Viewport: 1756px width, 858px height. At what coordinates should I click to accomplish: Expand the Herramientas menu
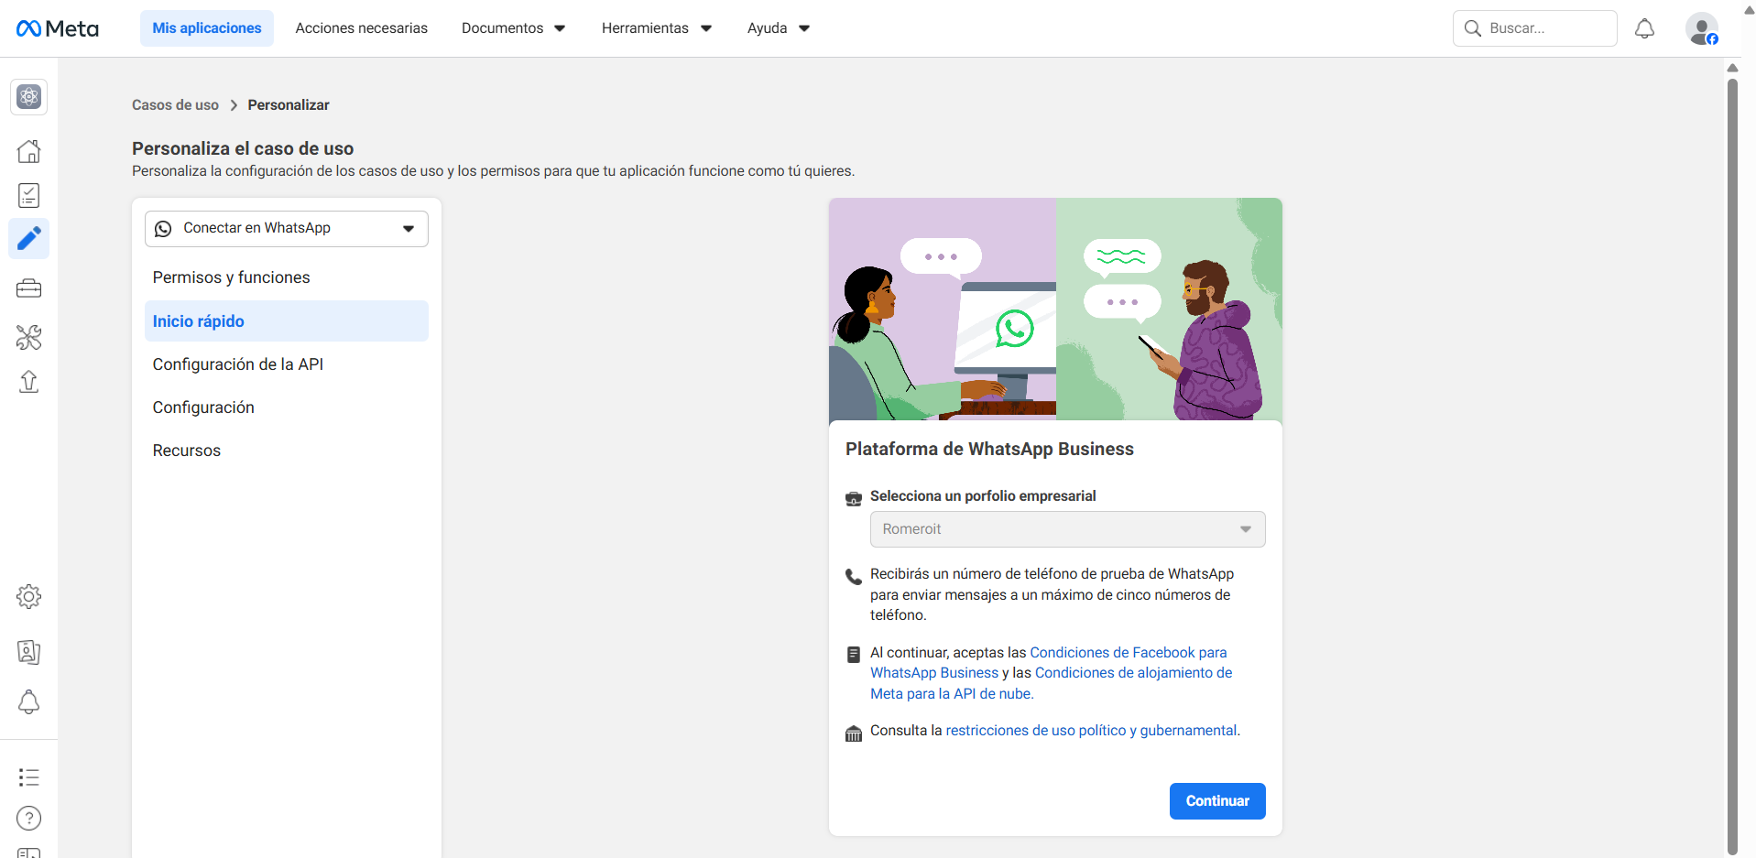pyautogui.click(x=657, y=28)
